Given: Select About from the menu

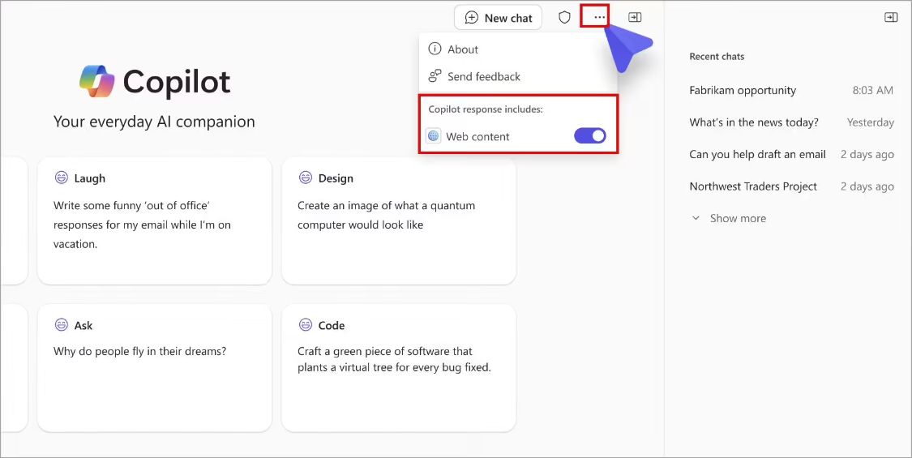Looking at the screenshot, I should [x=463, y=49].
